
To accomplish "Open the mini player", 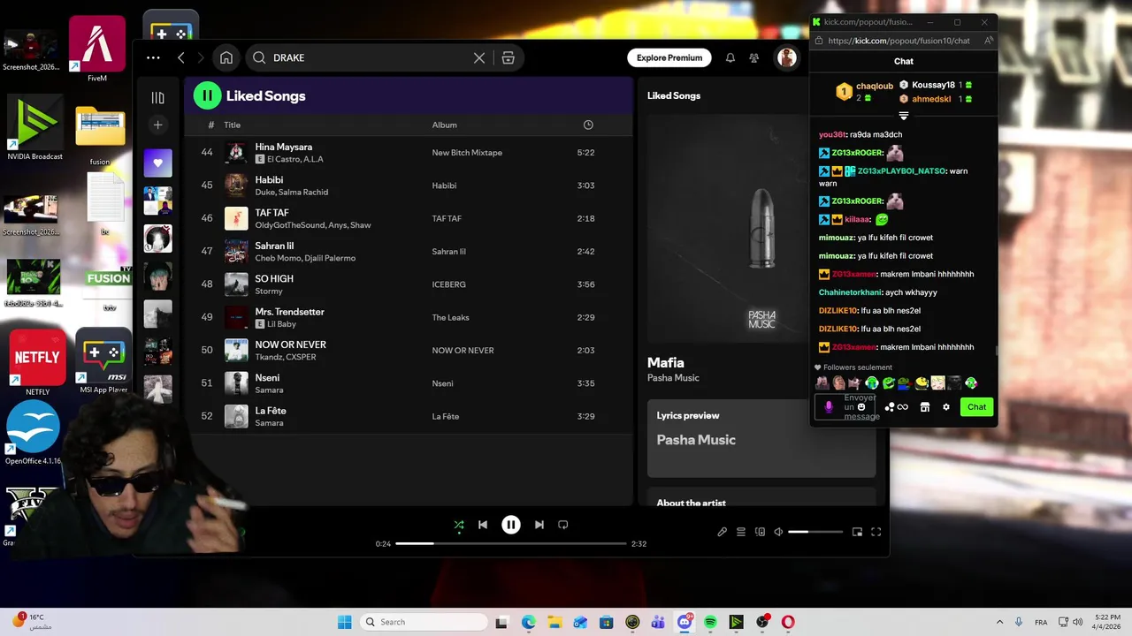I will coord(857,532).
